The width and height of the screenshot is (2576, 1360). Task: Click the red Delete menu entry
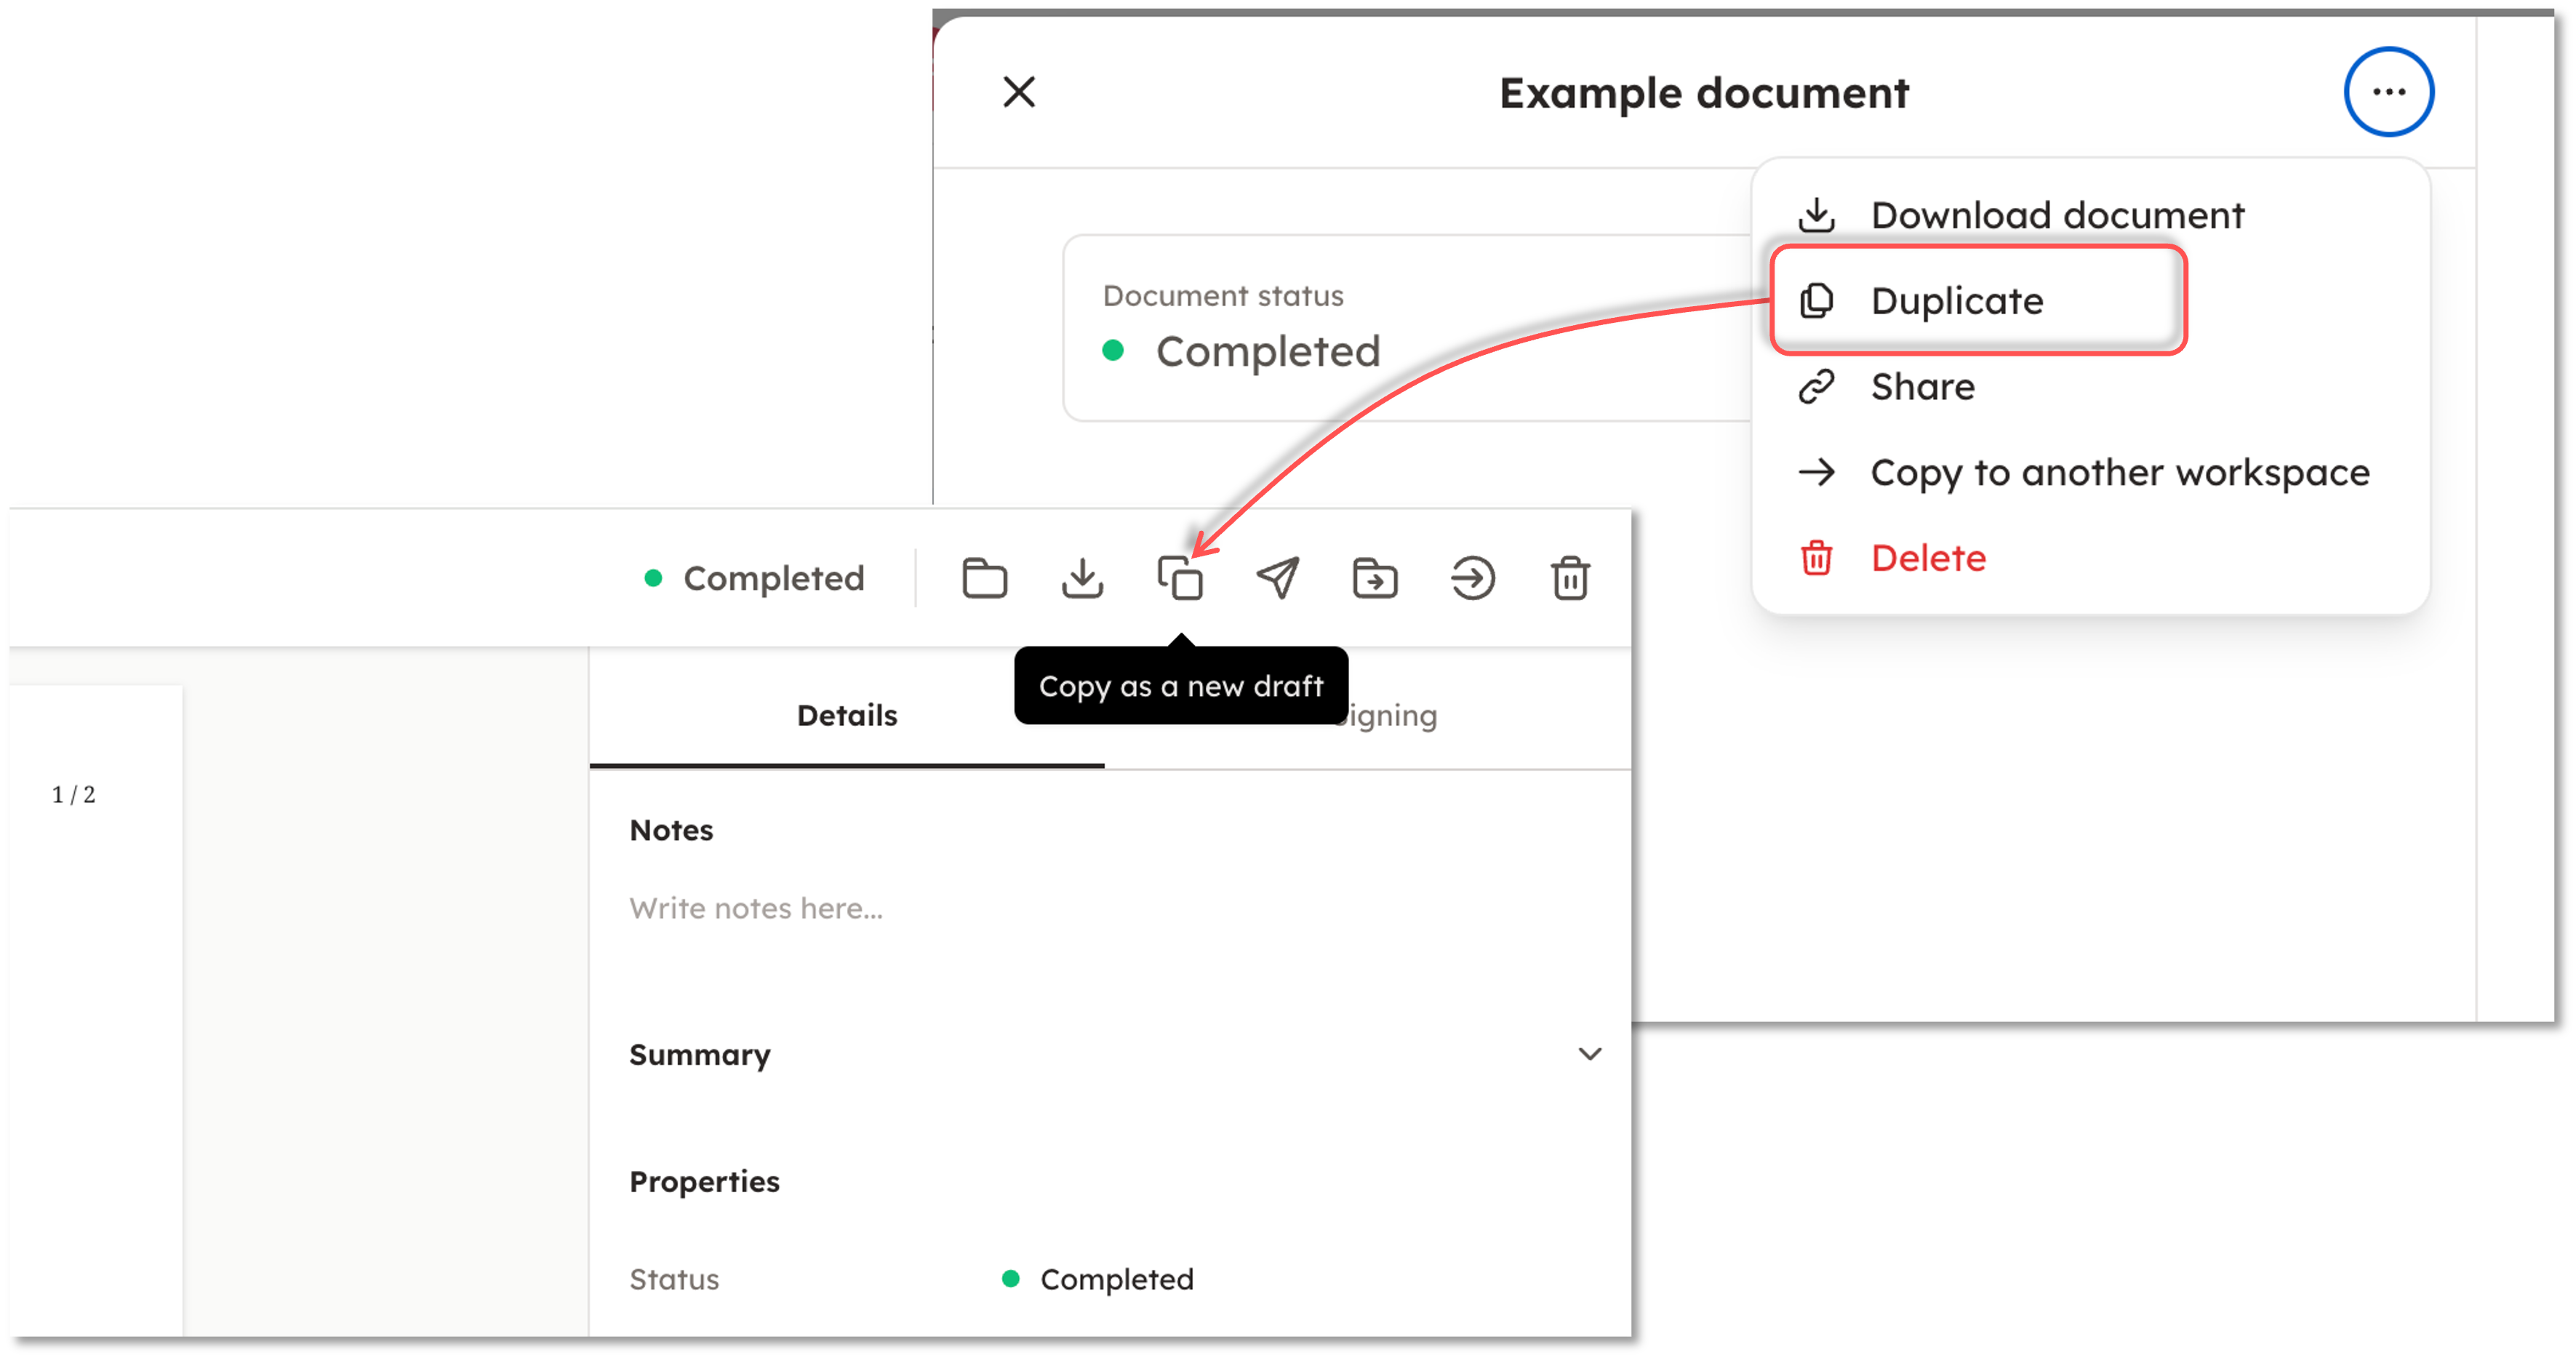[x=1927, y=558]
